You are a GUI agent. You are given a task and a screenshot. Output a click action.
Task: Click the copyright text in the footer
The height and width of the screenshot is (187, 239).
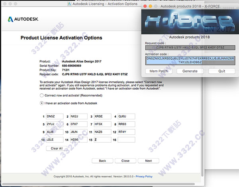94,177
